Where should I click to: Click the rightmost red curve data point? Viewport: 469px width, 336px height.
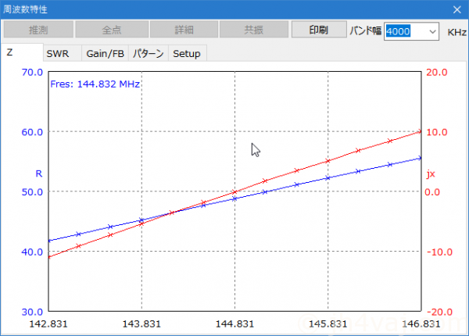(421, 131)
